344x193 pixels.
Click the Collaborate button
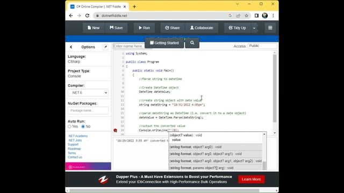point(202,28)
